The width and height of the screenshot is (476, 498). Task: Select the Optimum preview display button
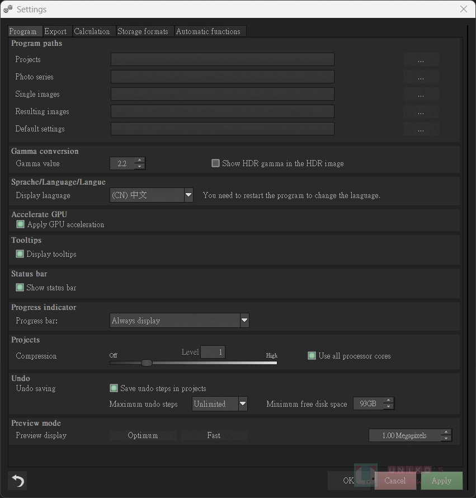[143, 435]
